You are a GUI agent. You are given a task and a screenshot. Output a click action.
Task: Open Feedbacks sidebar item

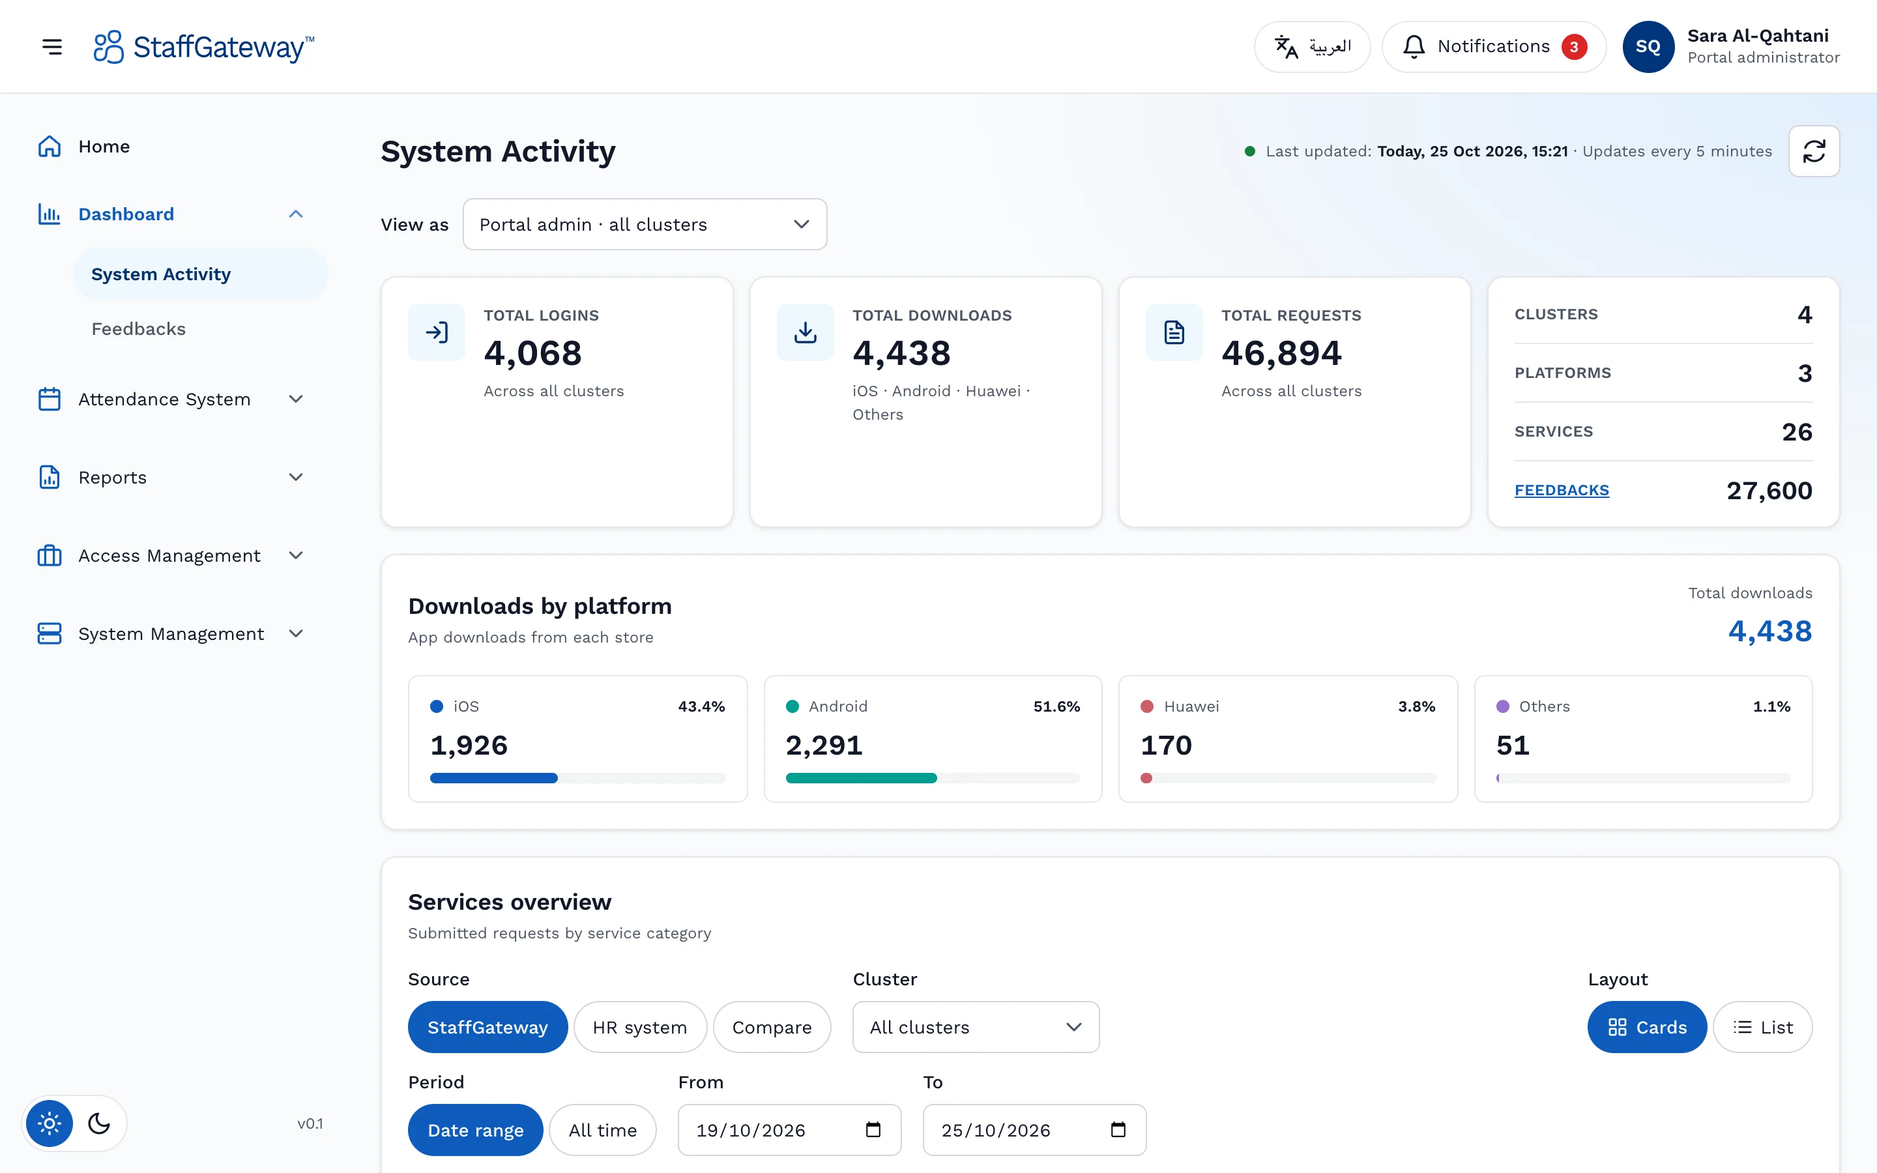point(201,328)
